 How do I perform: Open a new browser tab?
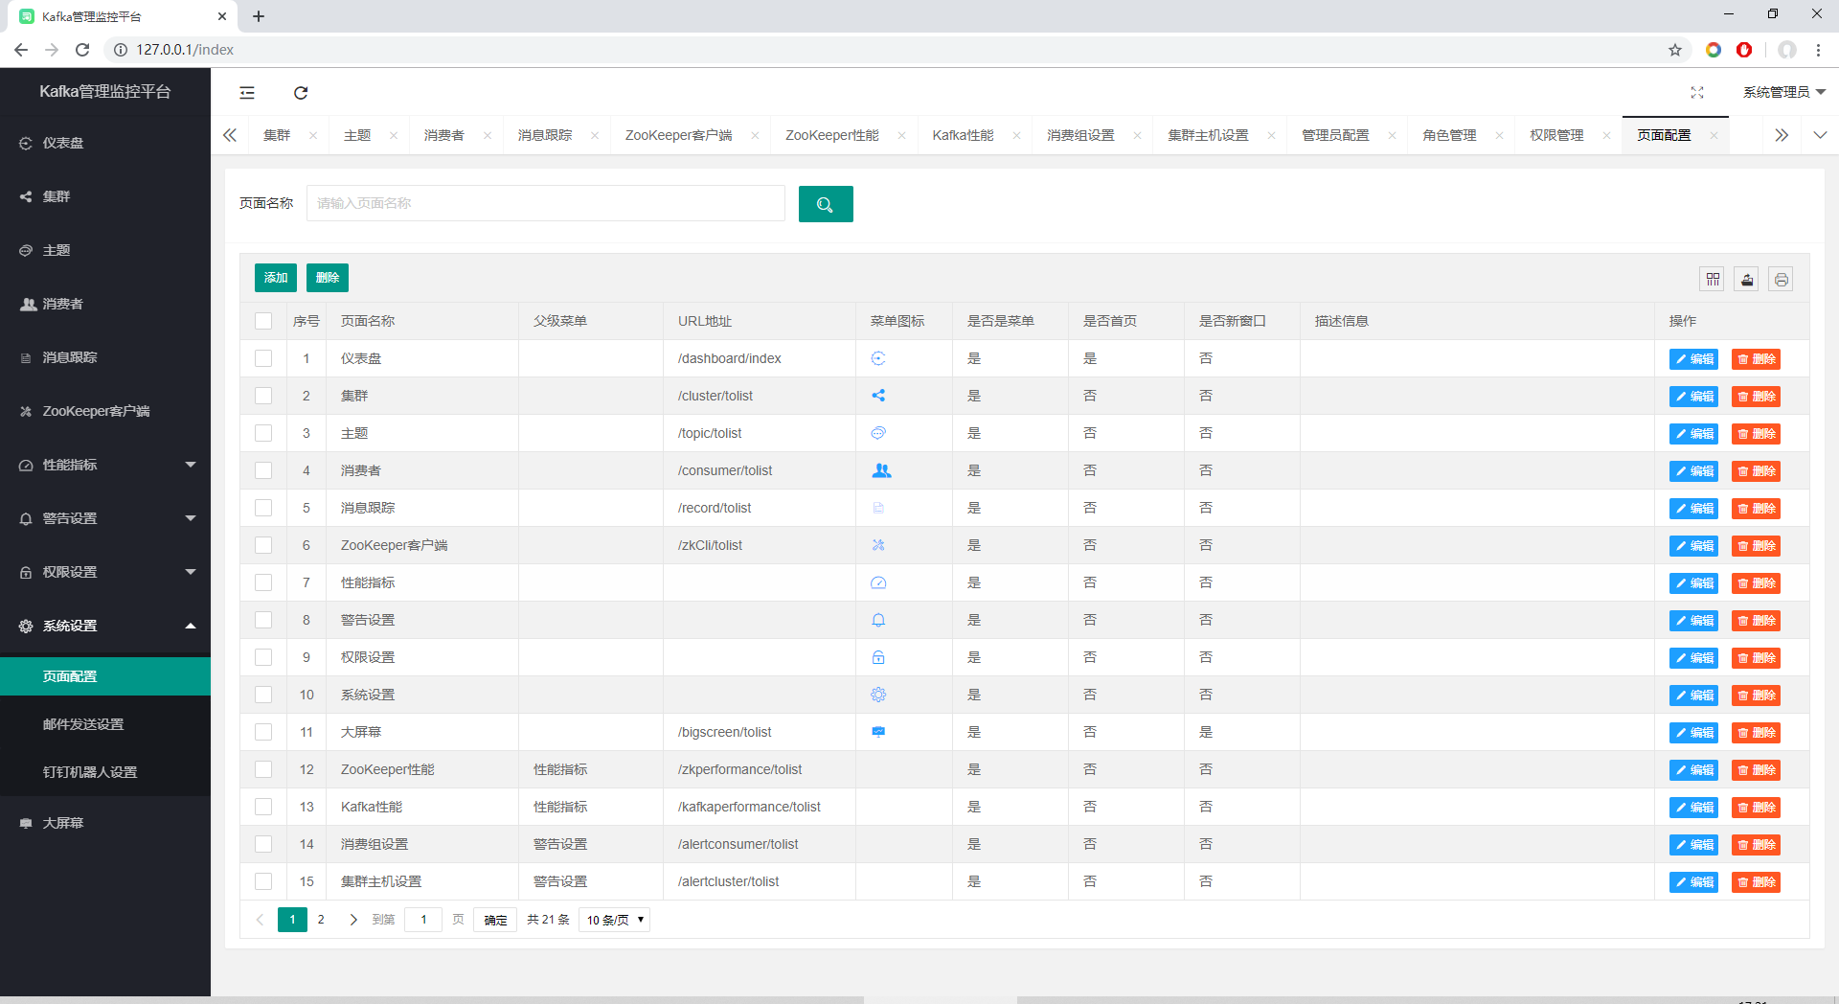(x=259, y=16)
